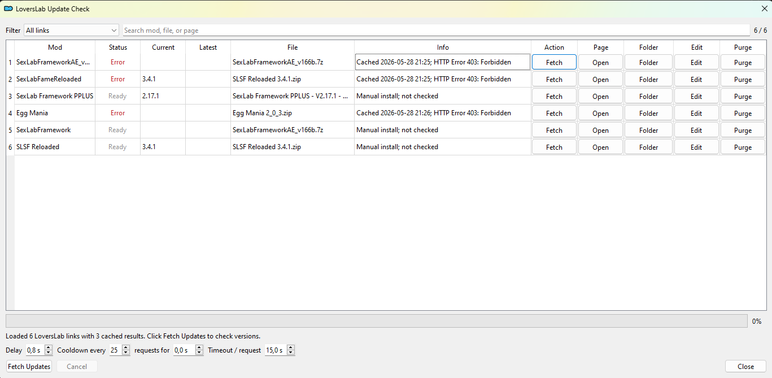Image resolution: width=772 pixels, height=378 pixels.
Task: Edit the SexLab Framework PPLUS link
Action: 696,96
